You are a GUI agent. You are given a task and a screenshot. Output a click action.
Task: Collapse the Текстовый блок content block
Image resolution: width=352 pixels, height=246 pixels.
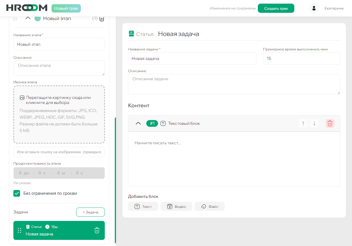pos(138,123)
